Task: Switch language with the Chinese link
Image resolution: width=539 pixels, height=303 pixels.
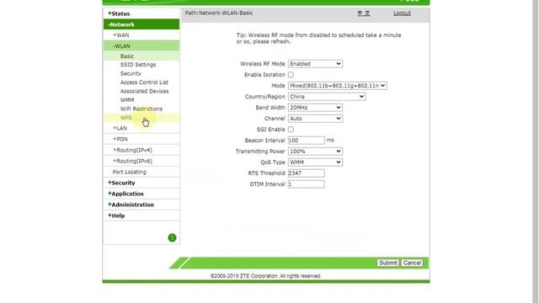Action: pos(364,13)
